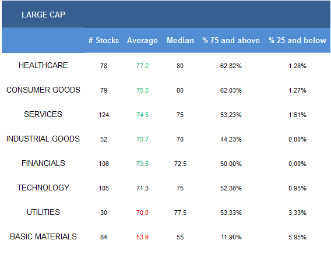Click Basic Materials 5.95% cell
Image resolution: width=331 pixels, height=258 pixels.
(x=297, y=237)
